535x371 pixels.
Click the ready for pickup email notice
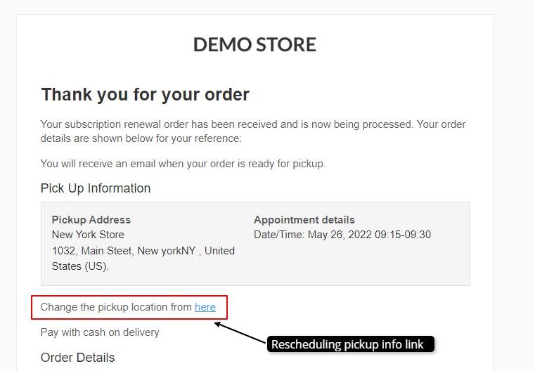click(x=183, y=164)
